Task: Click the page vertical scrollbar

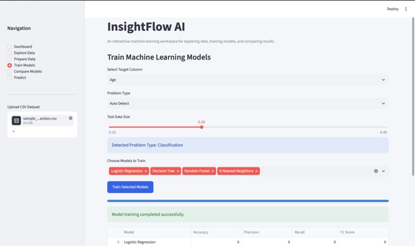Action: pyautogui.click(x=413, y=97)
